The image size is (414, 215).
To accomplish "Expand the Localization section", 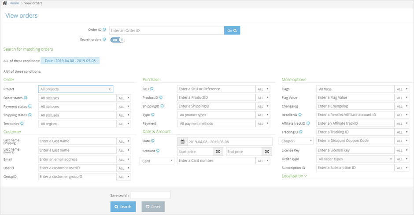I will (294, 176).
